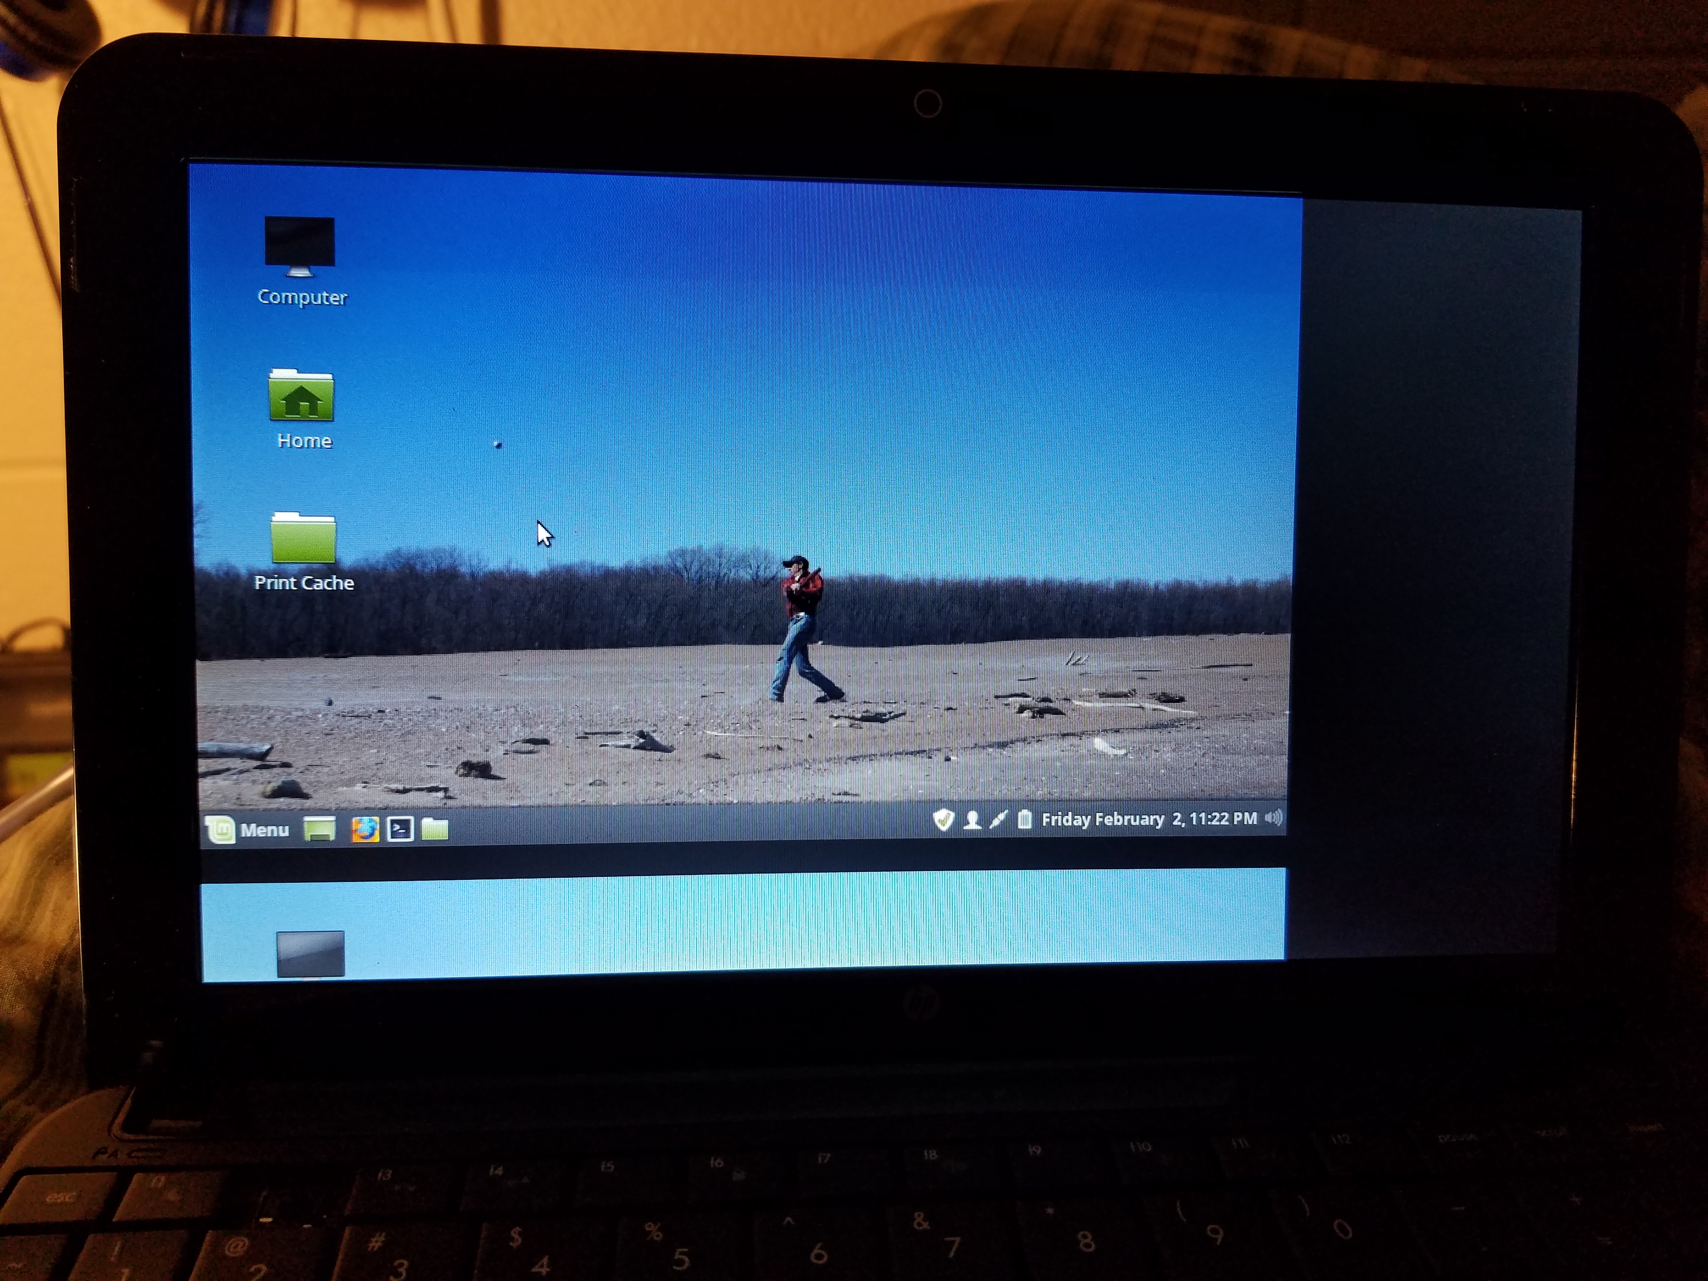The width and height of the screenshot is (1708, 1281).
Task: Click the battery power tray icon
Action: pos(1025,819)
